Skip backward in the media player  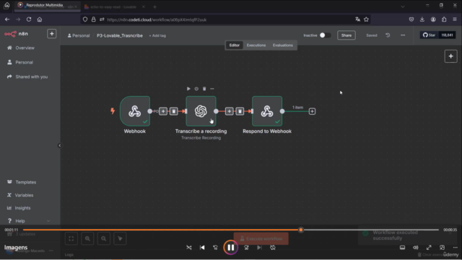click(215, 248)
